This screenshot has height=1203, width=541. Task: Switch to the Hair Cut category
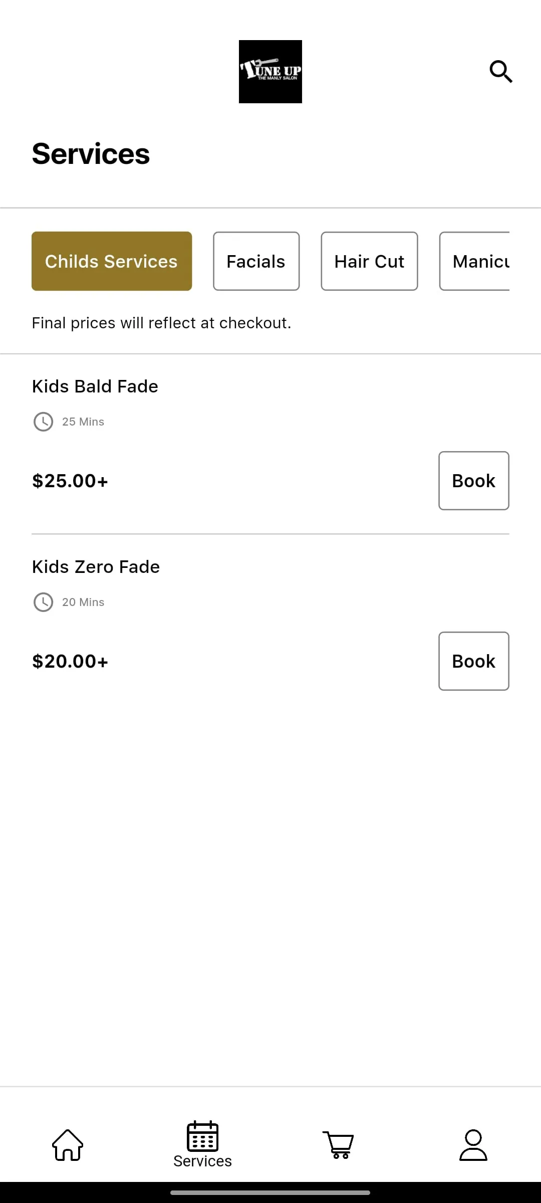(x=369, y=261)
